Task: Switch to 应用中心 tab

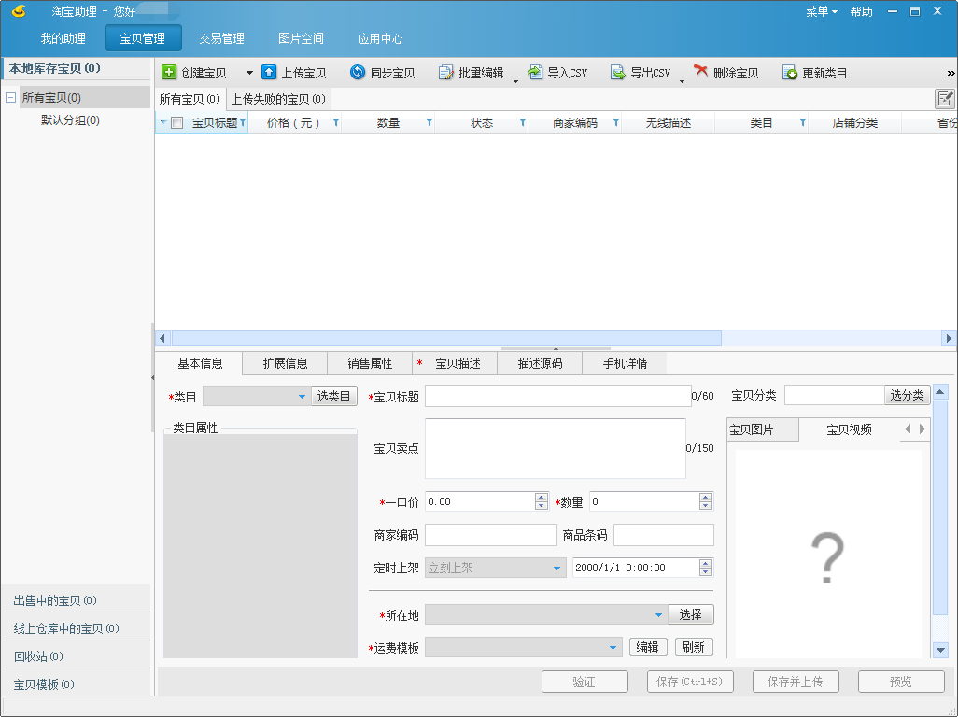Action: (380, 38)
